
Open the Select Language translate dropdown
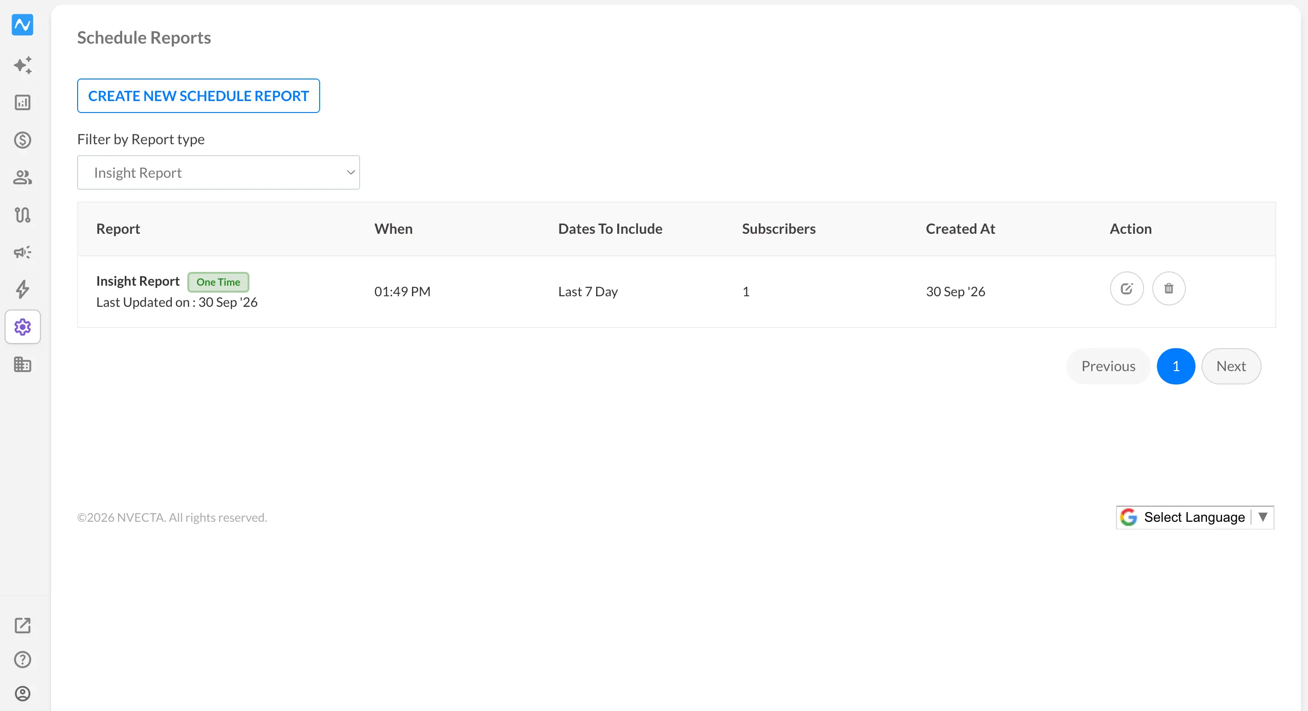(1195, 518)
